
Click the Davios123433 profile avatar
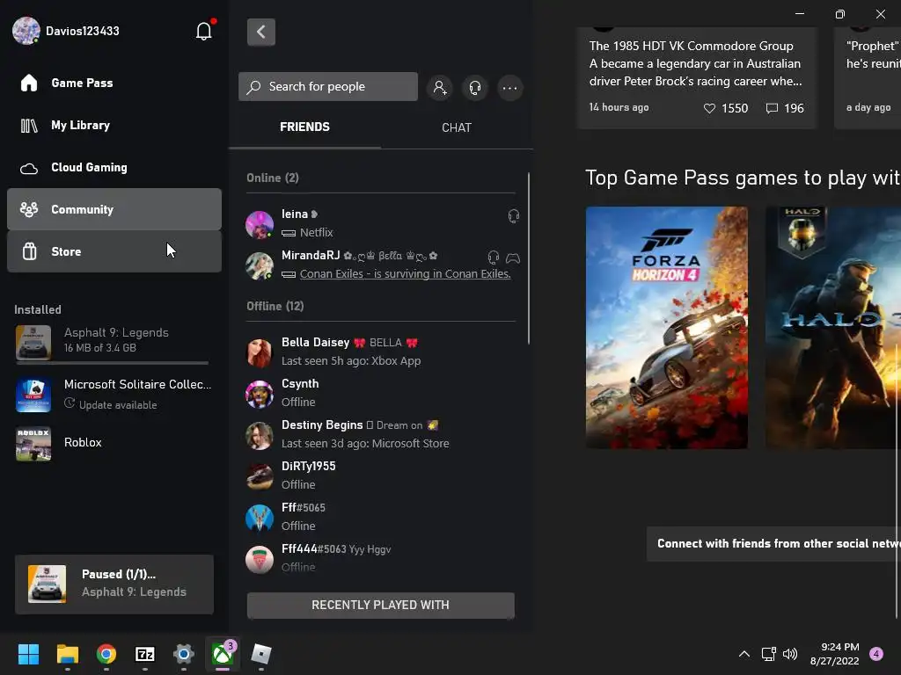(26, 31)
